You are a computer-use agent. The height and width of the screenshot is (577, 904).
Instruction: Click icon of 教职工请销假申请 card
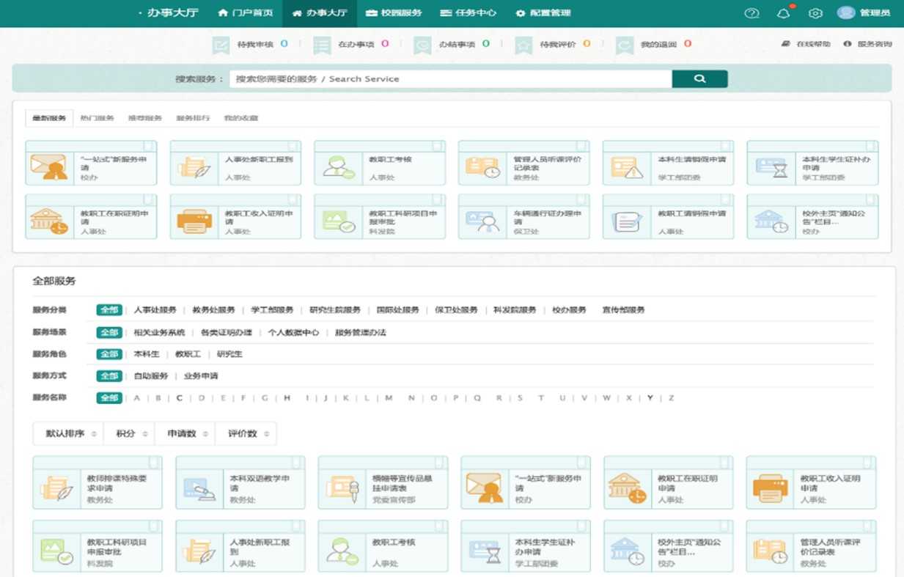point(627,221)
